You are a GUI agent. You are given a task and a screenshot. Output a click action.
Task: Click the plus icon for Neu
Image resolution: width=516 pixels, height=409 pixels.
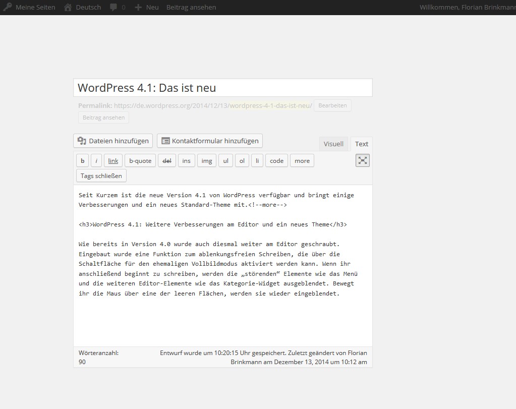138,7
